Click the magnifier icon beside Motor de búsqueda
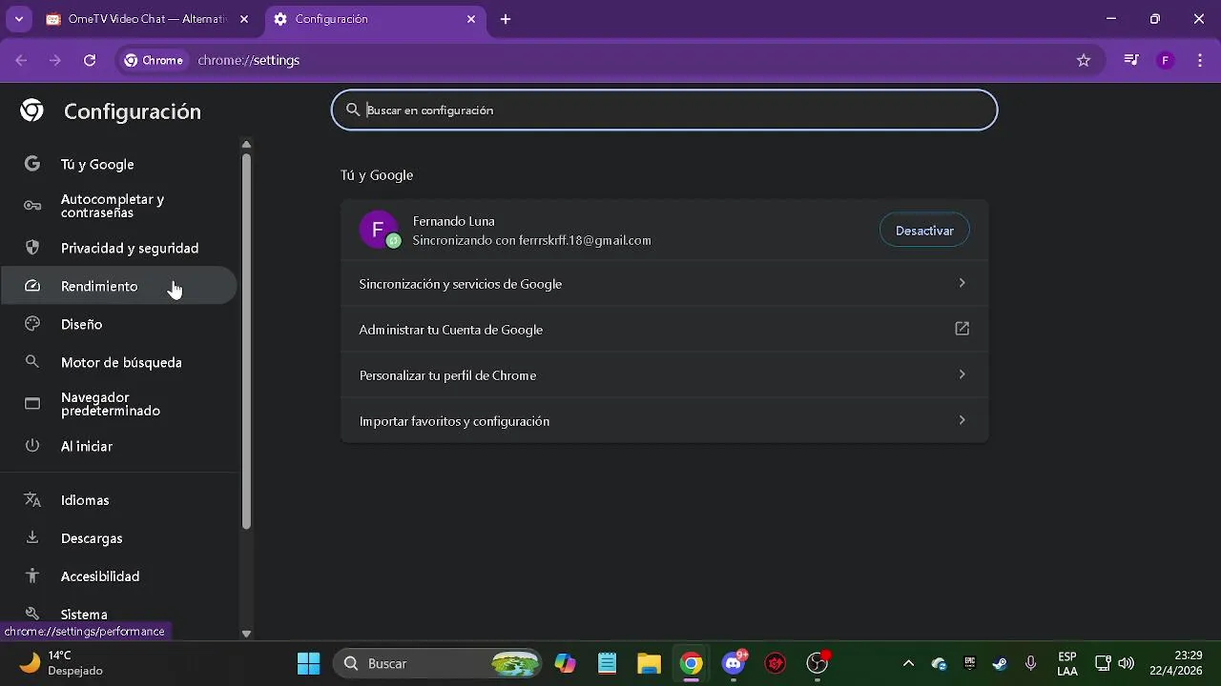Viewport: 1221px width, 686px height. pos(32,362)
